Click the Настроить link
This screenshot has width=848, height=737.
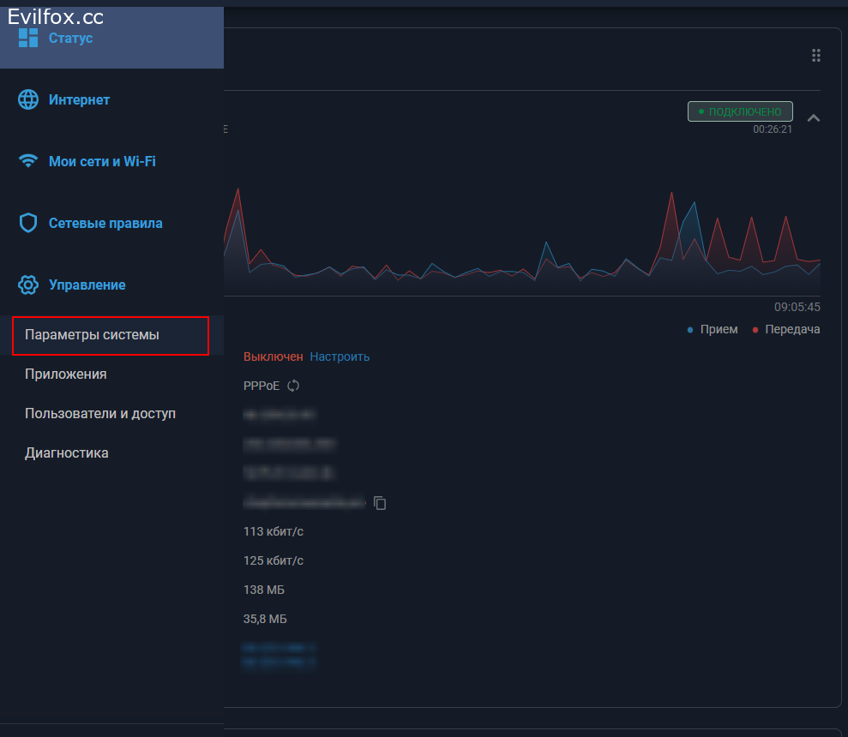[340, 357]
